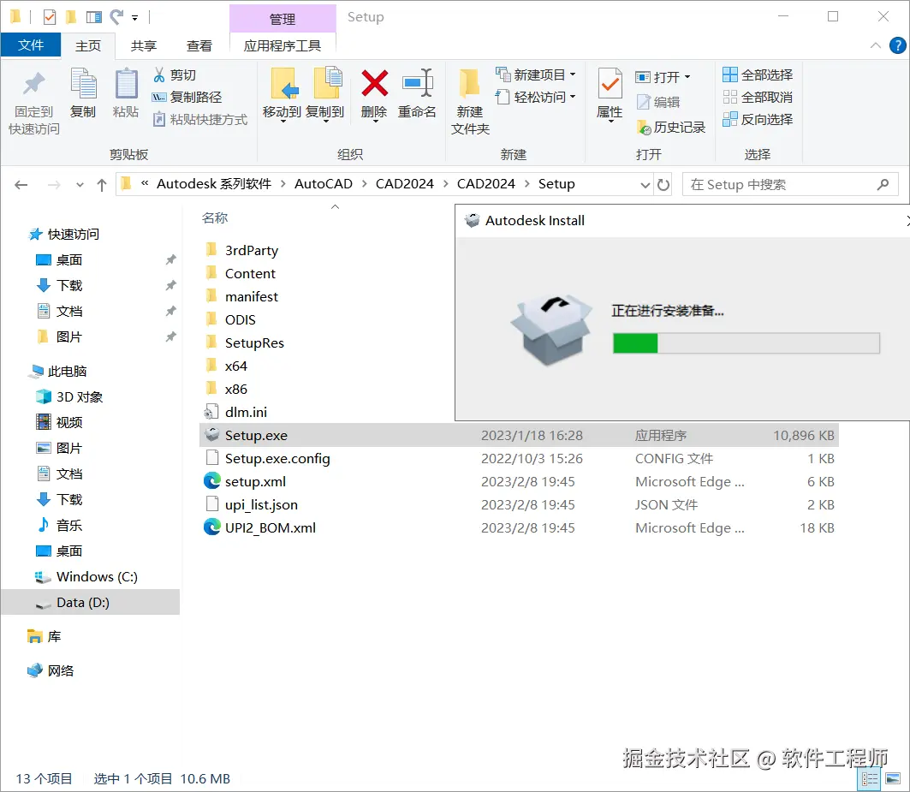Viewport: 910px width, 792px height.
Task: Click Paste Shortcut option
Action: point(200,120)
